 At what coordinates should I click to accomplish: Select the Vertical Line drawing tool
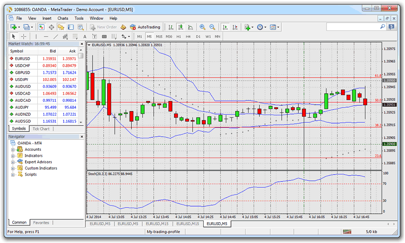tap(36, 37)
